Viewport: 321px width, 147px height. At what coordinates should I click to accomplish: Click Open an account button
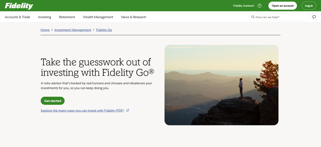coord(282,6)
